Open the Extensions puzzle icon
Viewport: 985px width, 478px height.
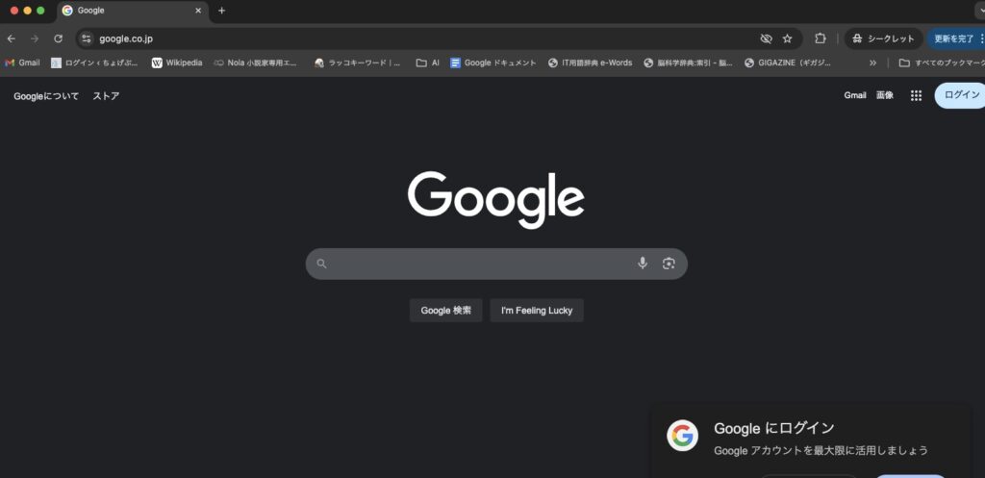pyautogui.click(x=820, y=38)
